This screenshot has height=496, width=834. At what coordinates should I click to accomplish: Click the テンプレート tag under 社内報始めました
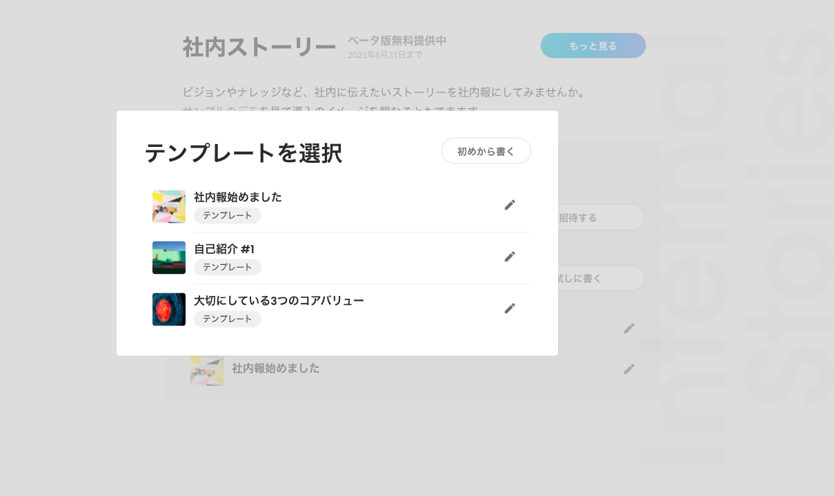pyautogui.click(x=228, y=215)
